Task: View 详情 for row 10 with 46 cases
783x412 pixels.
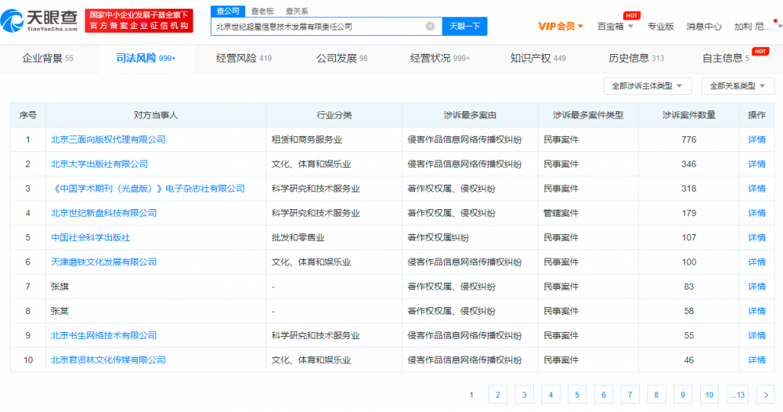Action: [x=756, y=360]
